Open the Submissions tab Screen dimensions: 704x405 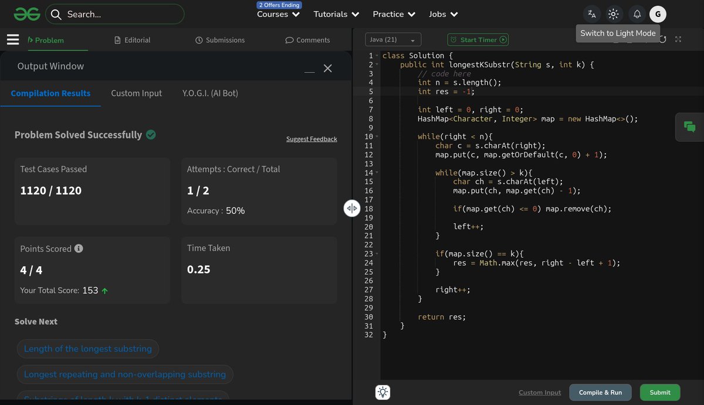click(220, 40)
